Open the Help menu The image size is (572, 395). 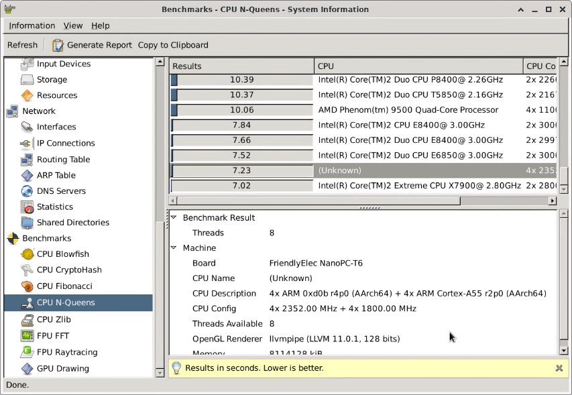coord(101,25)
